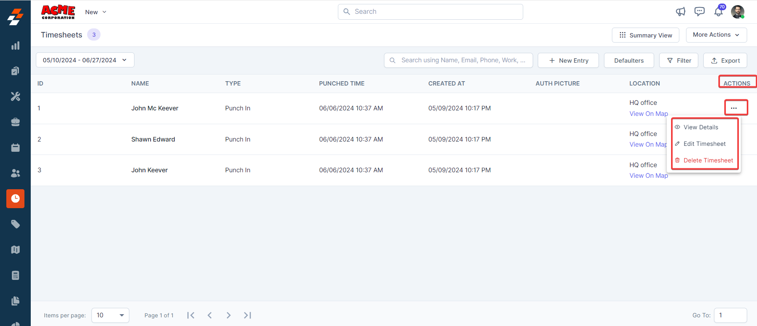Open the people sidebar icon
The height and width of the screenshot is (326, 757).
[15, 173]
